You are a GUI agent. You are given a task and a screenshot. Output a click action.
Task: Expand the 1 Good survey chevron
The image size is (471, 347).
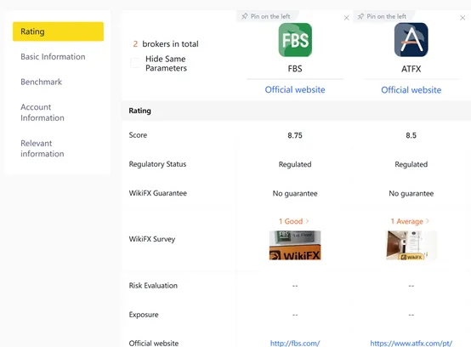(307, 221)
